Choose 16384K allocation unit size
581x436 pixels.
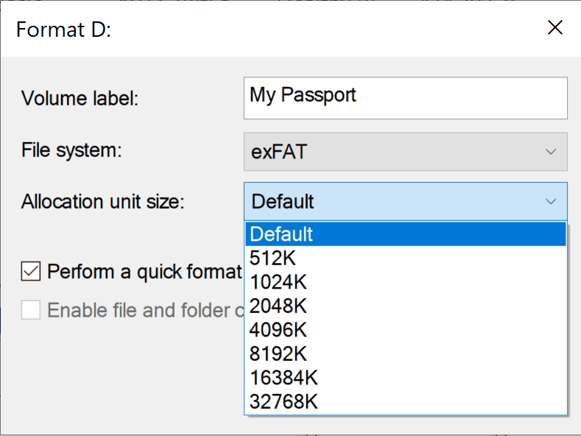(x=405, y=377)
